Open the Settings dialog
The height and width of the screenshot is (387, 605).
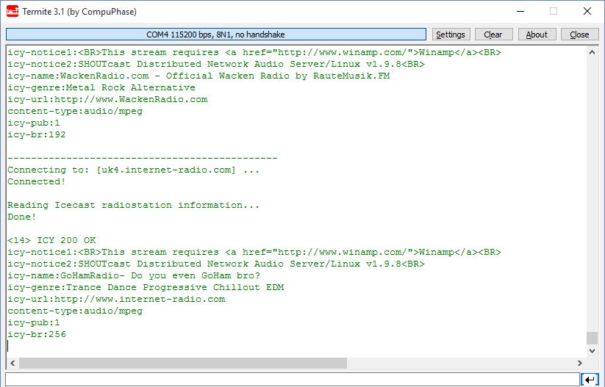[450, 35]
